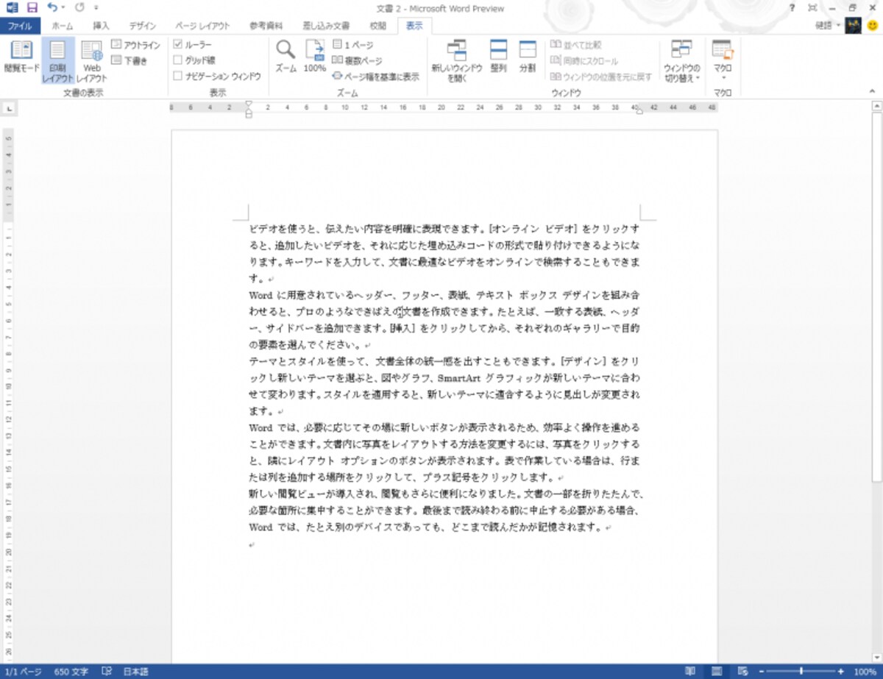
Task: Open the ズーム magnifier dialog
Action: [286, 57]
